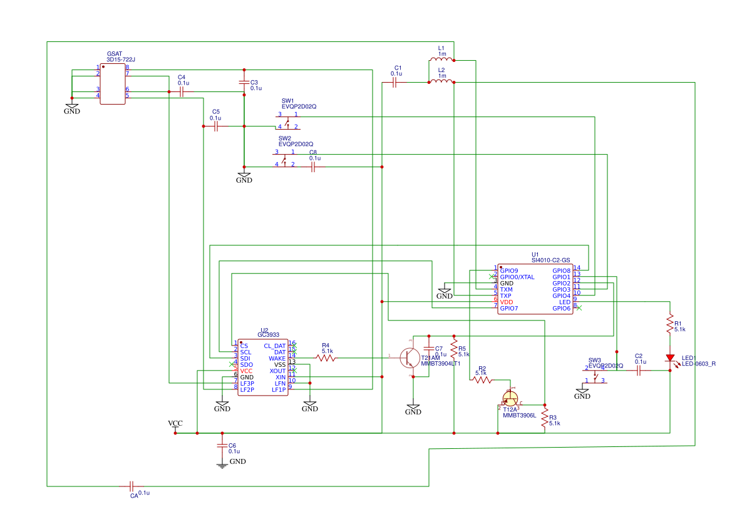Select capacitor C3 symbol
The image size is (732, 519).
(x=244, y=83)
